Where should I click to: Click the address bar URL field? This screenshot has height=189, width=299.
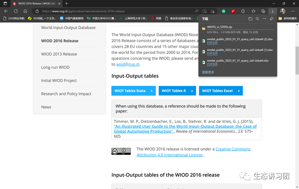(114, 11)
